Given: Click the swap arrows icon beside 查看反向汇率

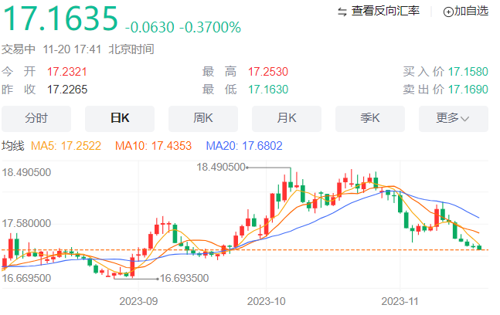Looking at the screenshot, I should point(342,12).
